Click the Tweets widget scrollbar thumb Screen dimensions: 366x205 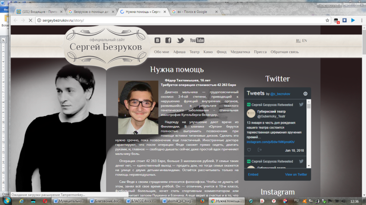pos(309,106)
